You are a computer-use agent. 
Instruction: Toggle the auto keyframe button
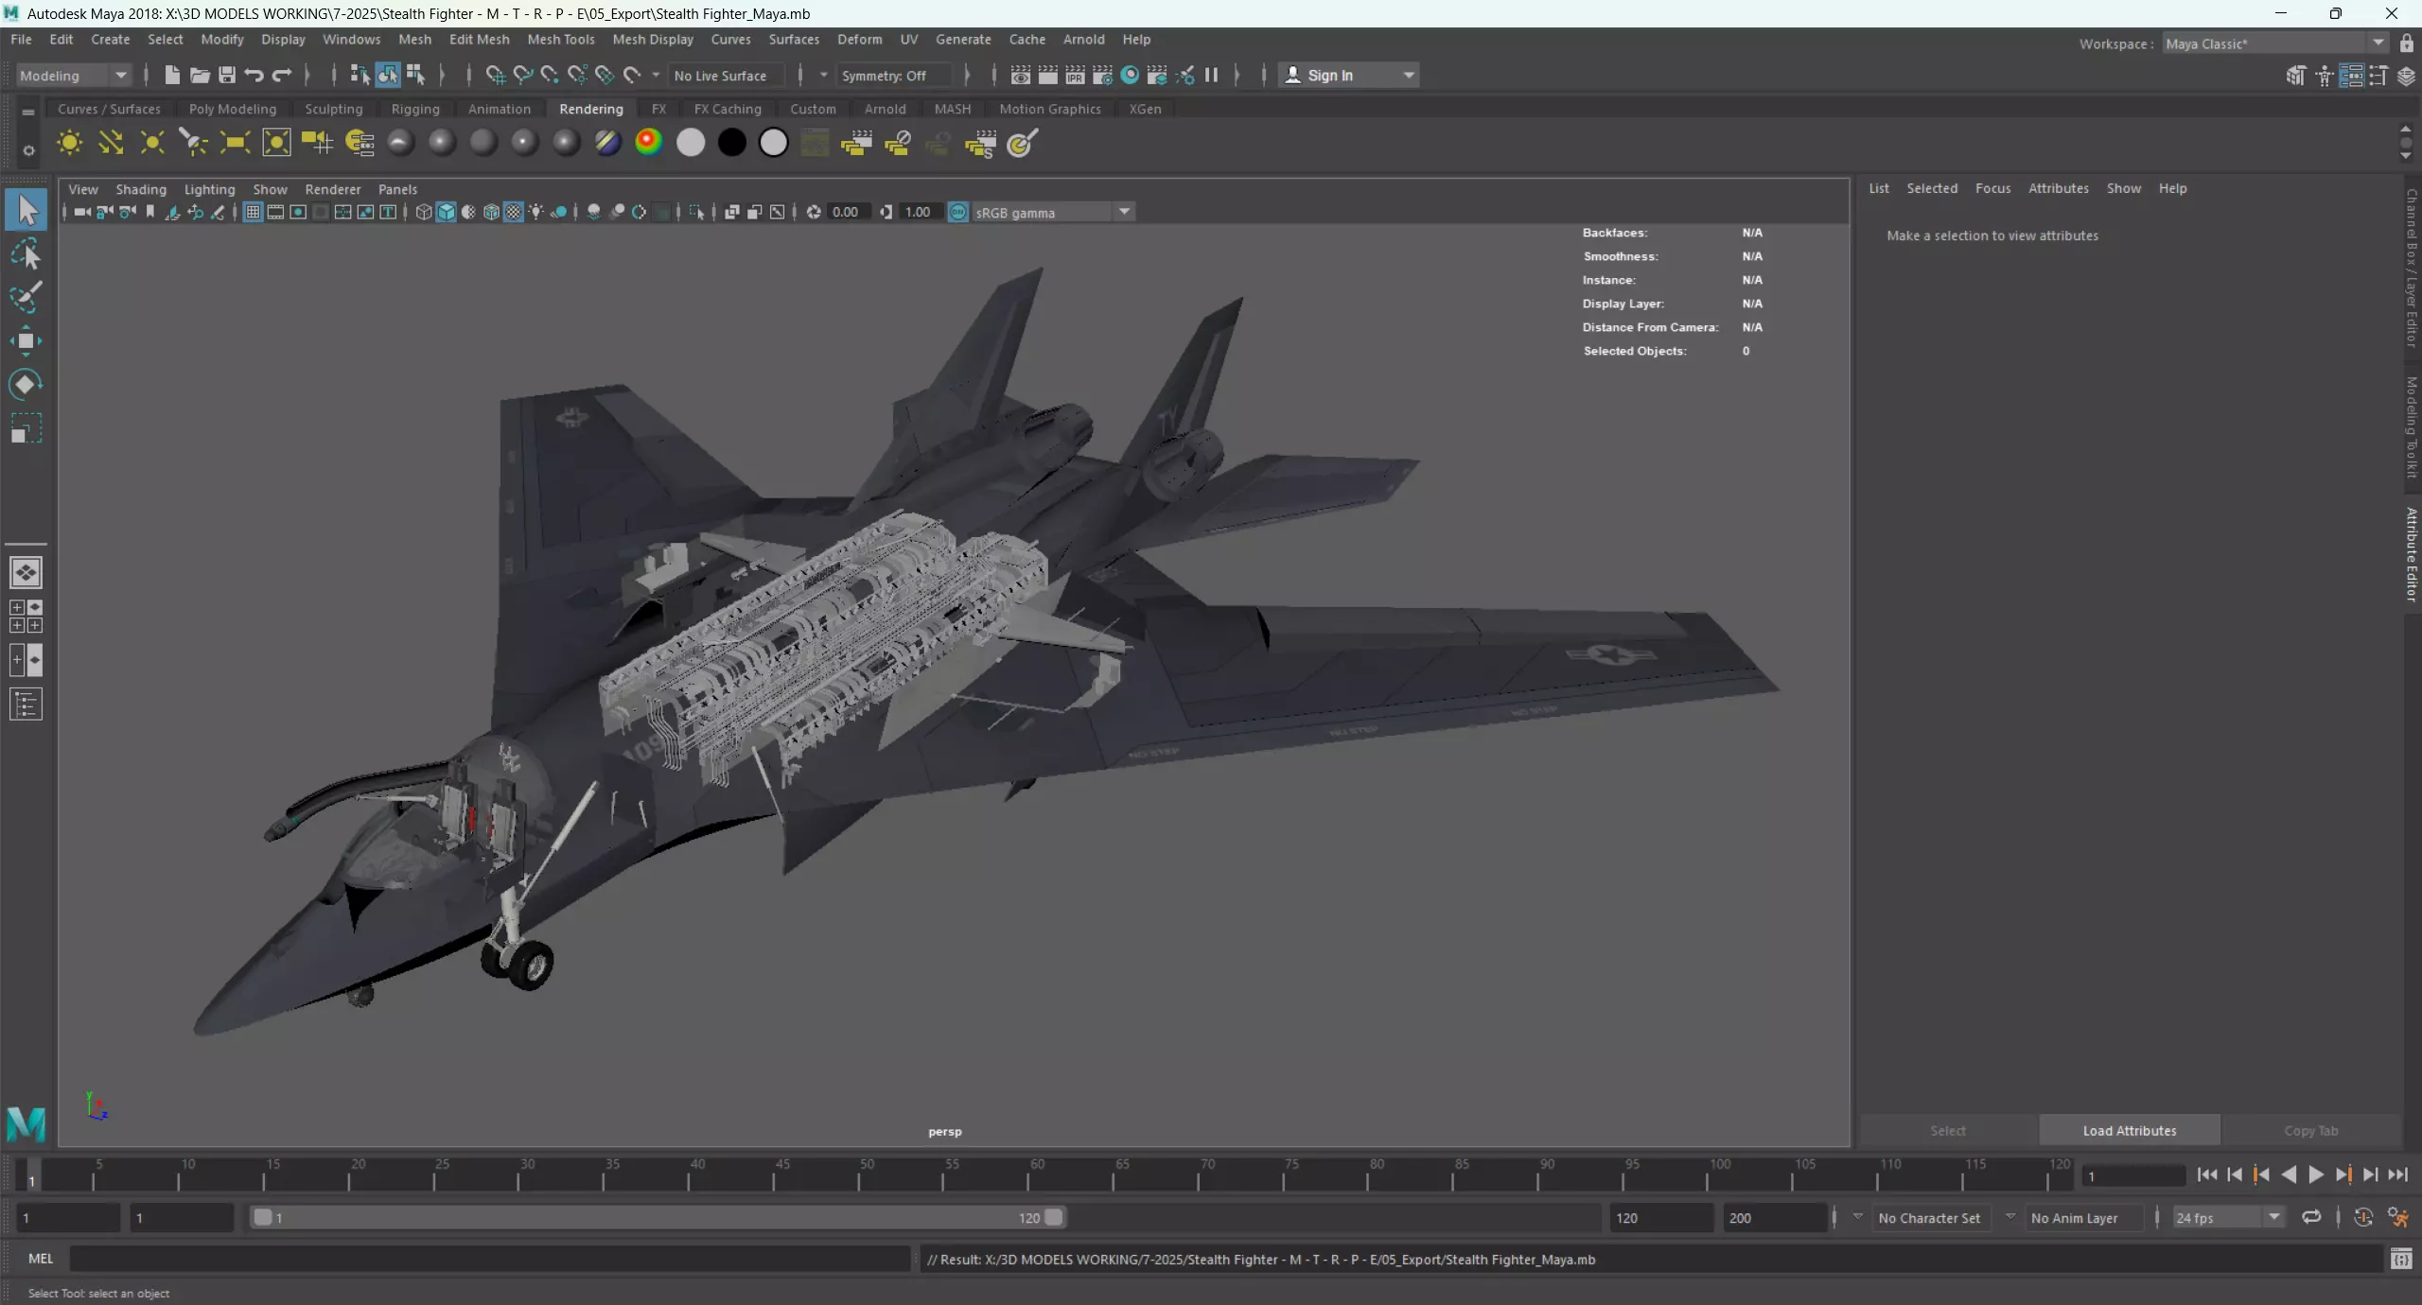coord(2363,1217)
